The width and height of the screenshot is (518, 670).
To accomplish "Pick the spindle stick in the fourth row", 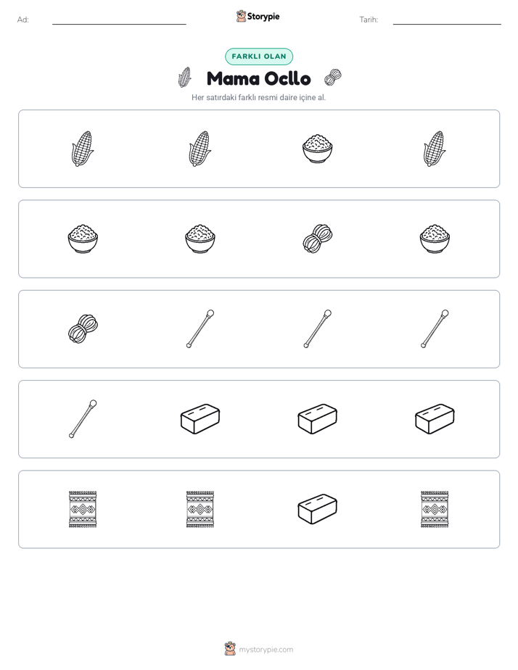I will 83,419.
